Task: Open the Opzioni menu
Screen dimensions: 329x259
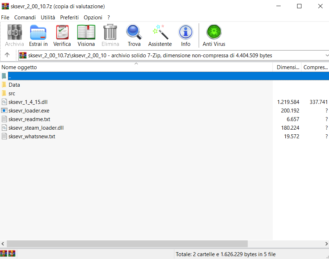Action: click(x=93, y=18)
